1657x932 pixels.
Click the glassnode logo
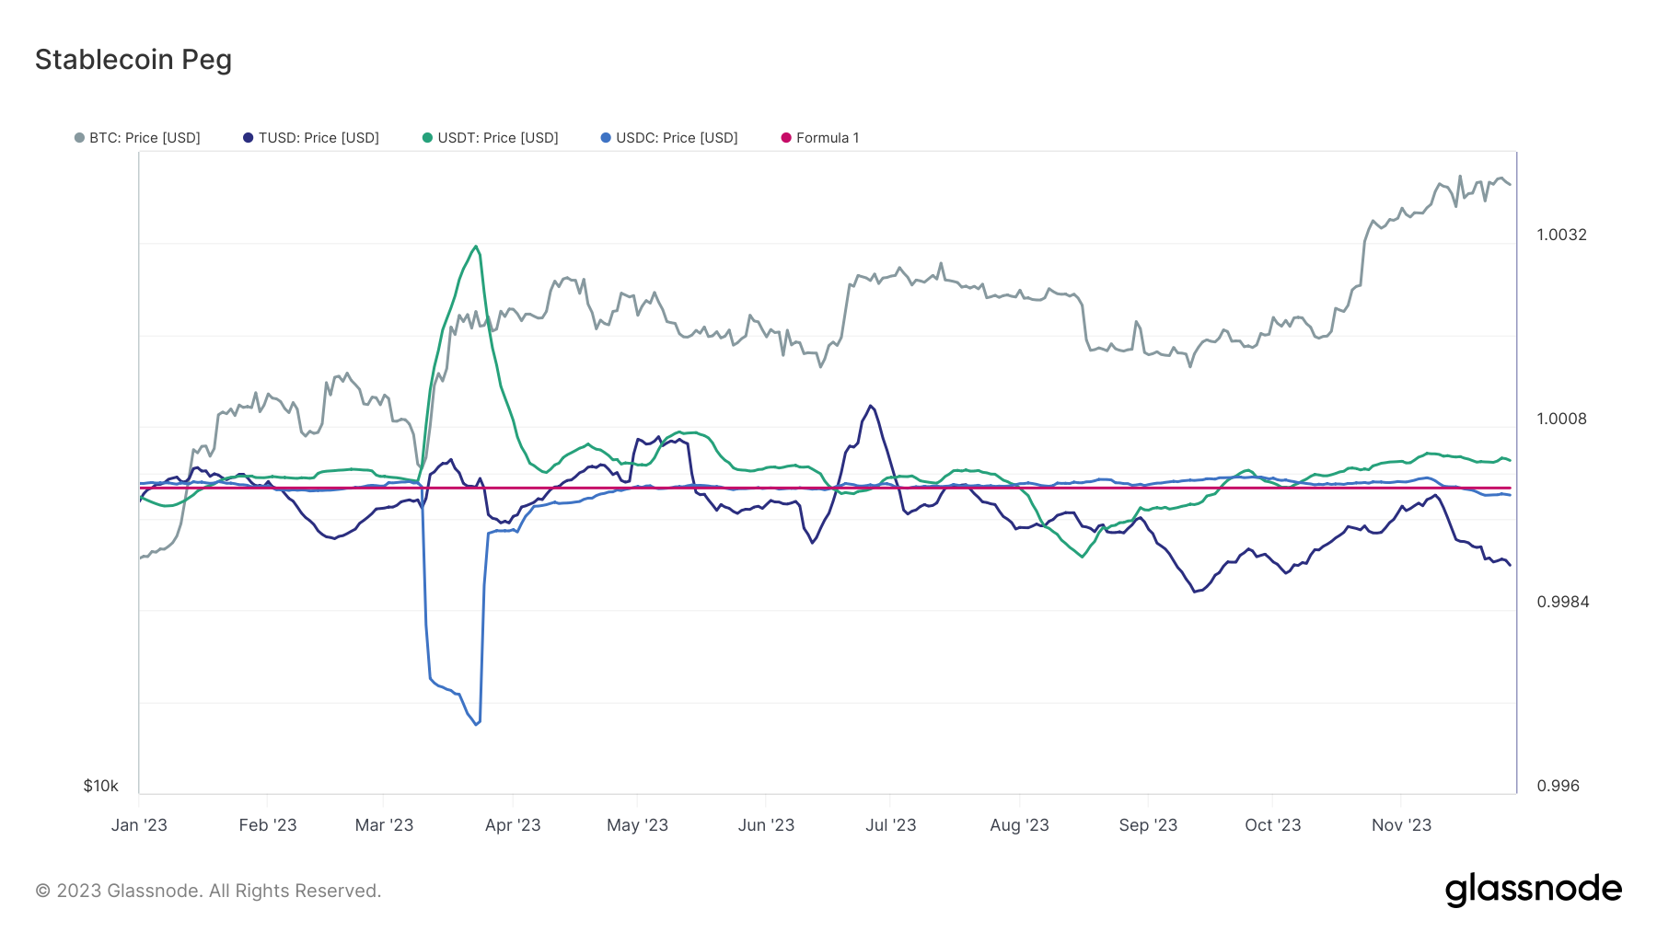click(x=1533, y=890)
